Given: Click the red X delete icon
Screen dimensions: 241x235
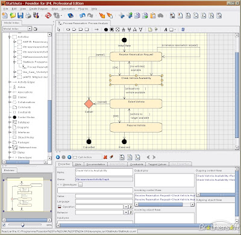Looking at the screenshot, I should coord(105,157).
